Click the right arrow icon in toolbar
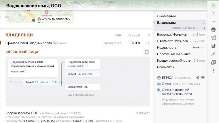This screenshot has width=219, height=123. [213, 21]
